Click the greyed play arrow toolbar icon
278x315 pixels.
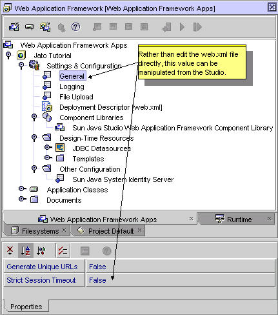tap(182, 27)
